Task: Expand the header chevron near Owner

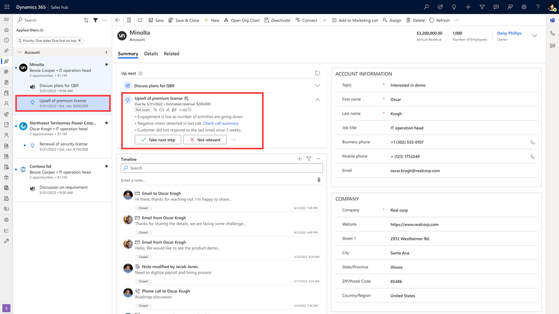Action: coord(534,35)
